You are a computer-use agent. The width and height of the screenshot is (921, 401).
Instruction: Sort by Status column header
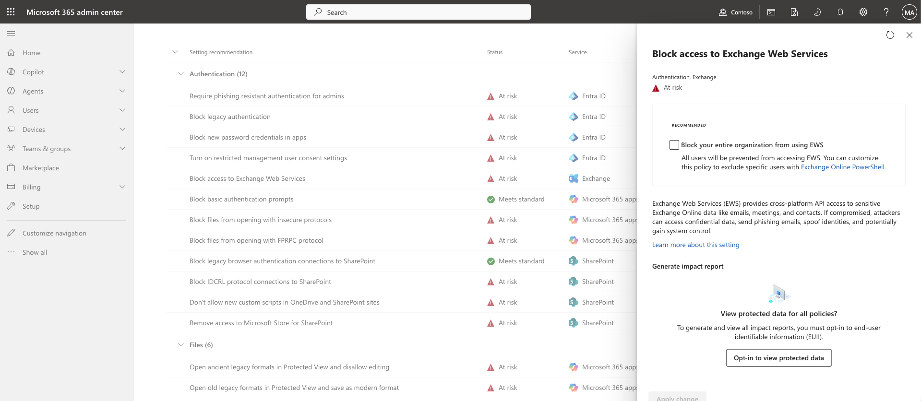click(495, 52)
